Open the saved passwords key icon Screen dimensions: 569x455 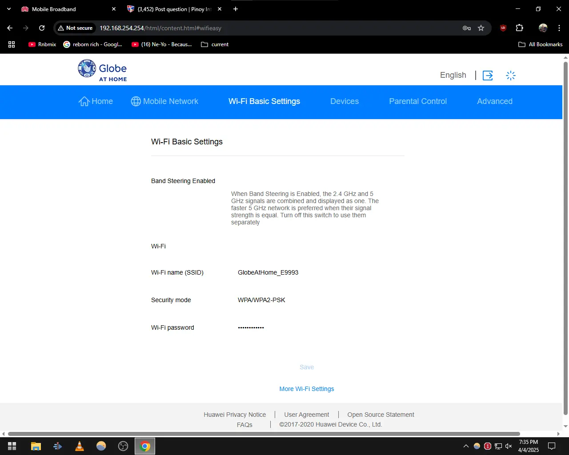[467, 28]
